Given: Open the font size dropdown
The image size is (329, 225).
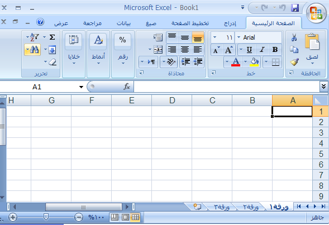Looking at the screenshot, I should [214, 37].
